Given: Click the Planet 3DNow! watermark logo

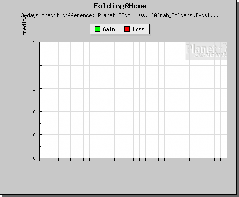Looking at the screenshot, I should [206, 51].
